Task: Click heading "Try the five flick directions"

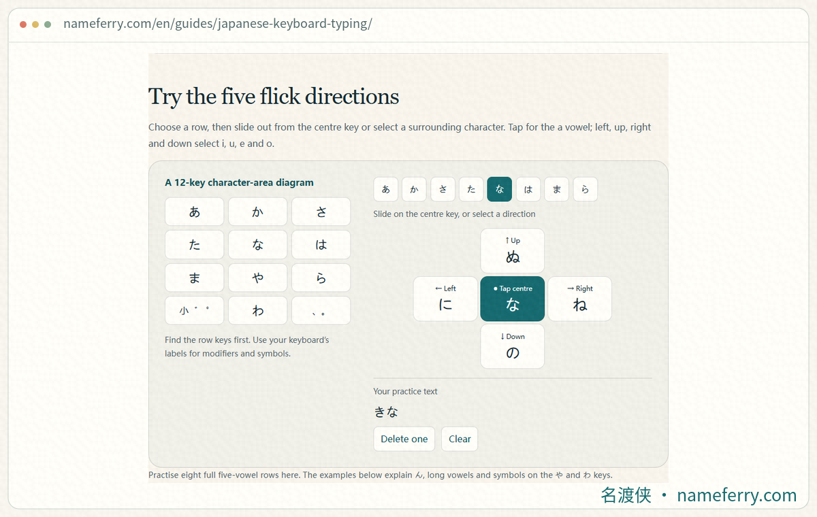Action: 274,97
